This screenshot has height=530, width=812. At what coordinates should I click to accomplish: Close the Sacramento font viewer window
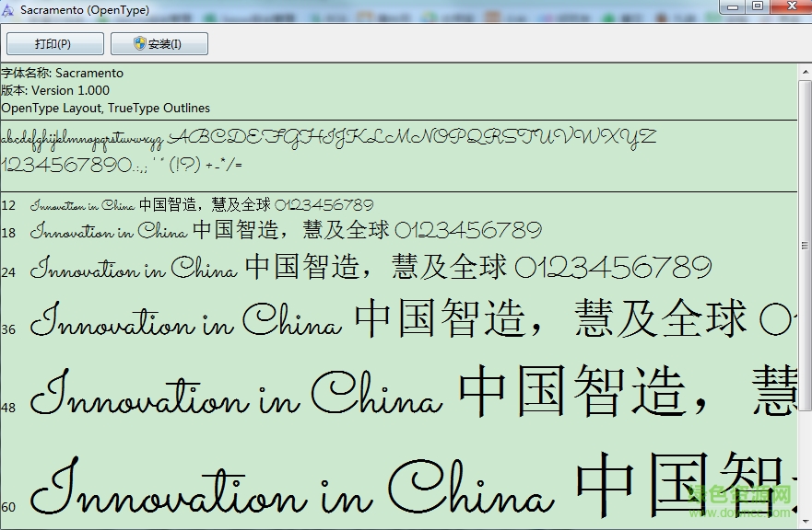tap(792, 6)
